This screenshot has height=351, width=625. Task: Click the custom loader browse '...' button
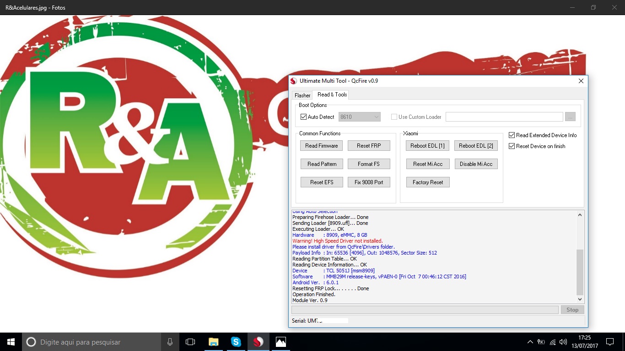coord(570,117)
